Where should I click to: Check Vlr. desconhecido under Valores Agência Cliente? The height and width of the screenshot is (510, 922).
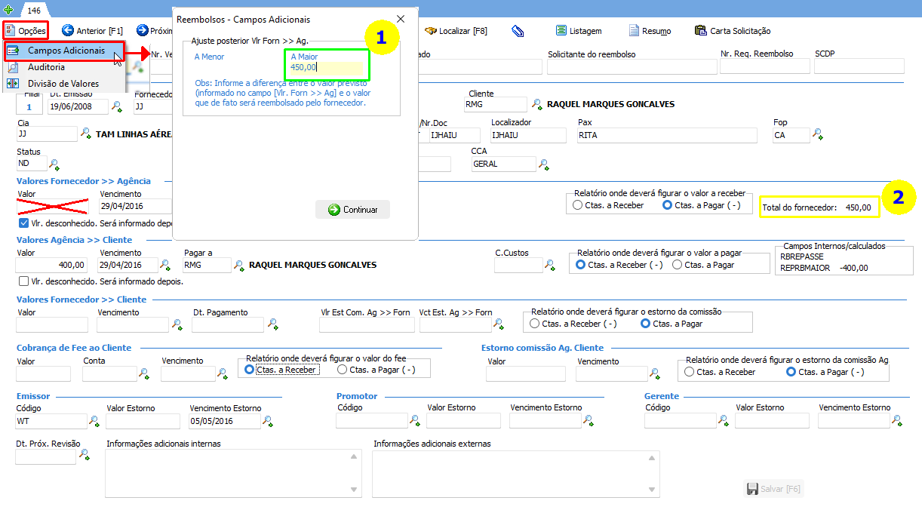coord(23,281)
